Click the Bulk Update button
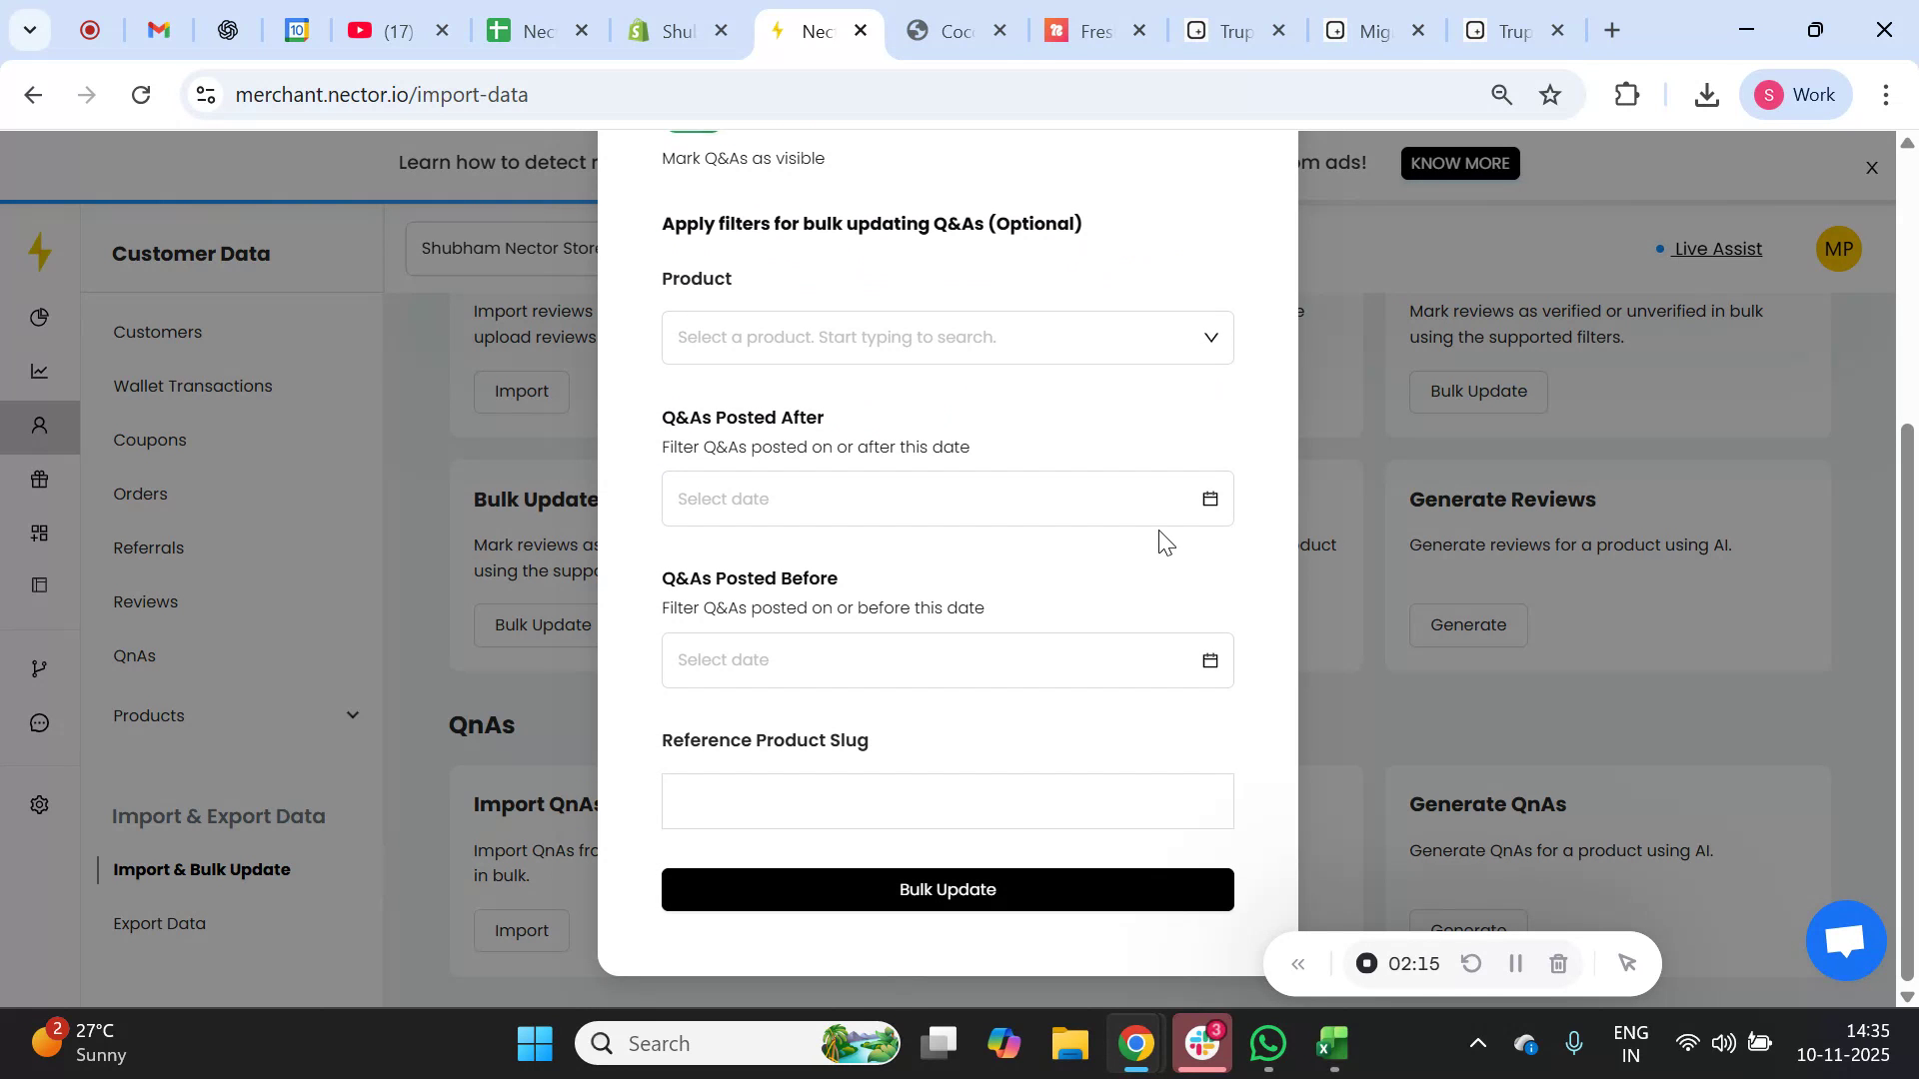Viewport: 1919px width, 1079px height. pos(947,889)
